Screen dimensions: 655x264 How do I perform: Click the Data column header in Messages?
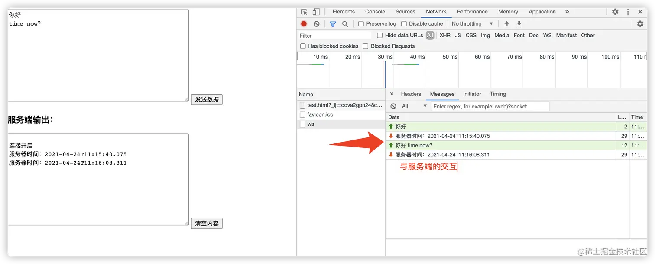pyautogui.click(x=501, y=117)
